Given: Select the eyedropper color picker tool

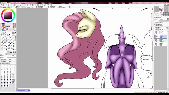Looking at the screenshot, I should coord(9,35).
